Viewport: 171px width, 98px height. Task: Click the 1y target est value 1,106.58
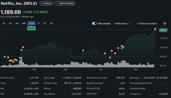click(x=163, y=94)
